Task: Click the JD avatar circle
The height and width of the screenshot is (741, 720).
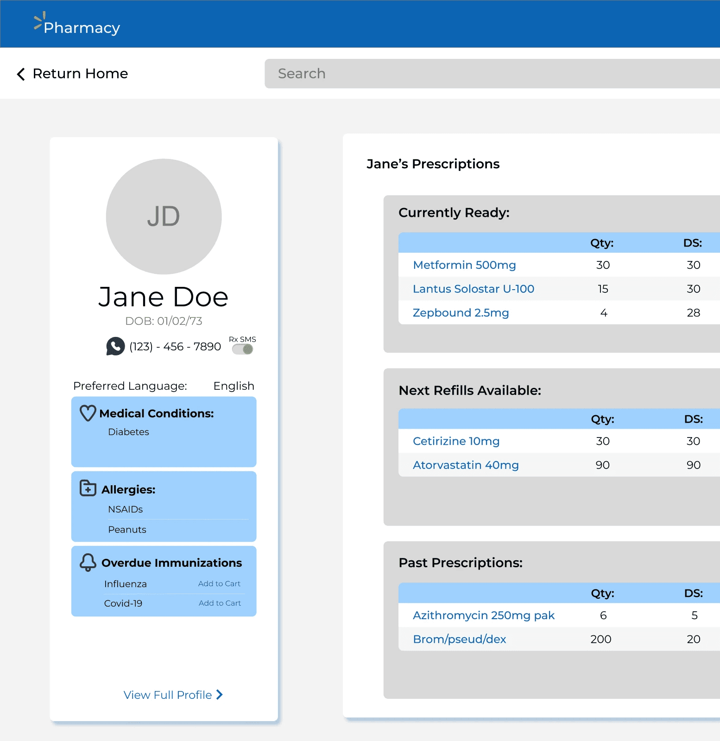Action: (x=164, y=216)
